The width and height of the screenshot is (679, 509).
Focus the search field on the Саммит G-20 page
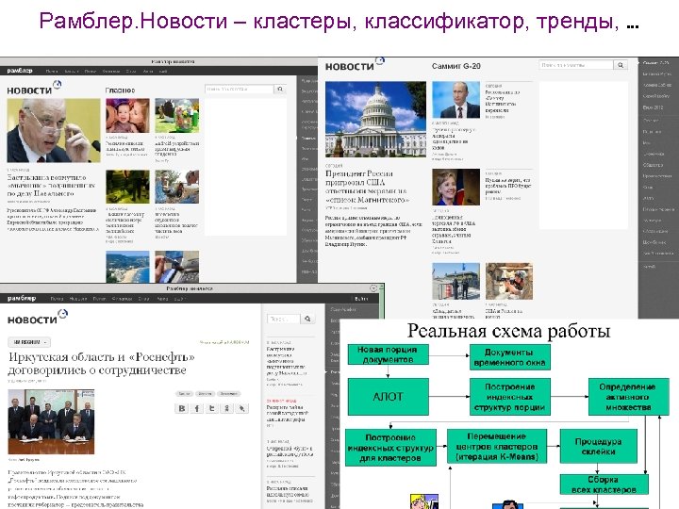click(576, 65)
